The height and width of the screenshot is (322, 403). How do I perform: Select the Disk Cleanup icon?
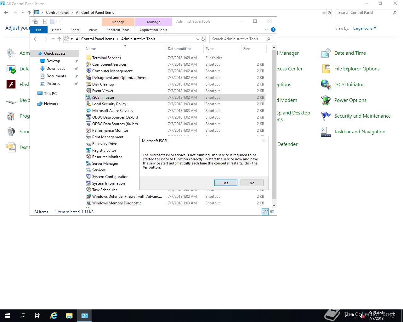click(88, 84)
